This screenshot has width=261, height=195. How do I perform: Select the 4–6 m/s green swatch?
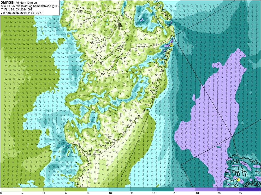coord(54,189)
